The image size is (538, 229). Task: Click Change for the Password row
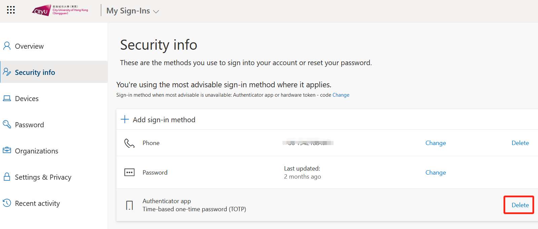tap(436, 173)
